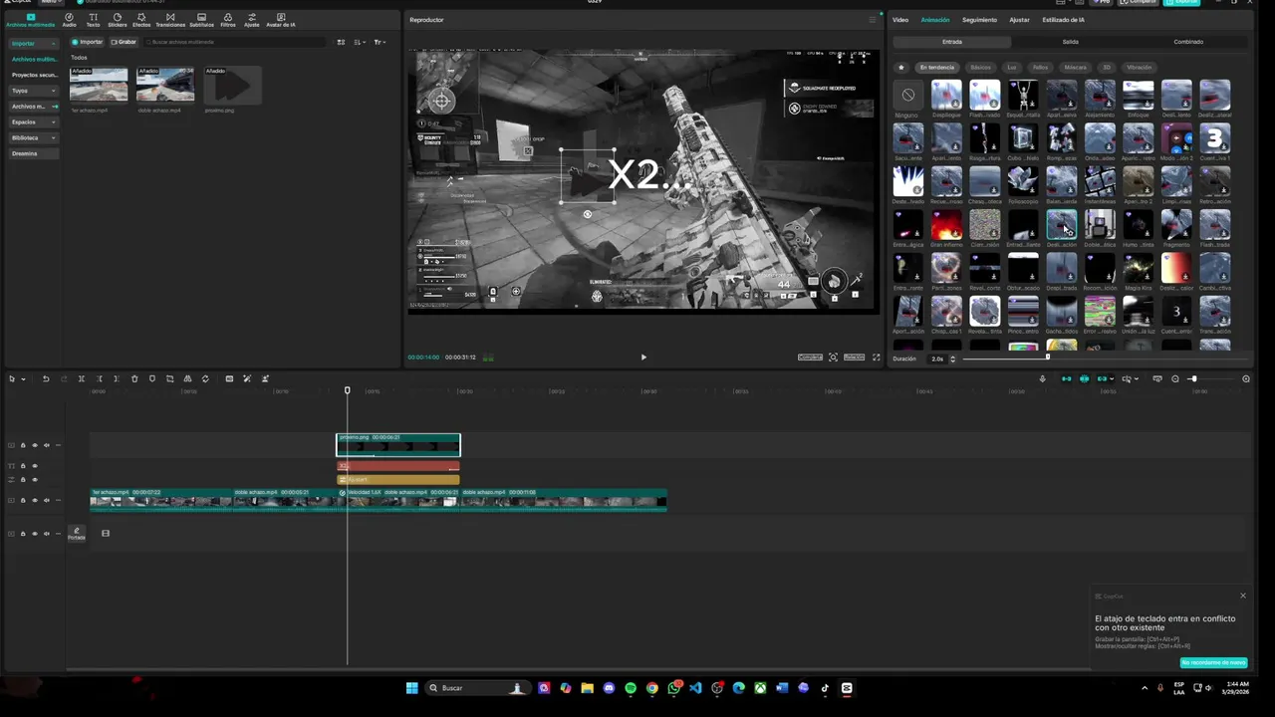Image resolution: width=1275 pixels, height=717 pixels.
Task: Open the Avatar de IA panel
Action: pos(281,19)
